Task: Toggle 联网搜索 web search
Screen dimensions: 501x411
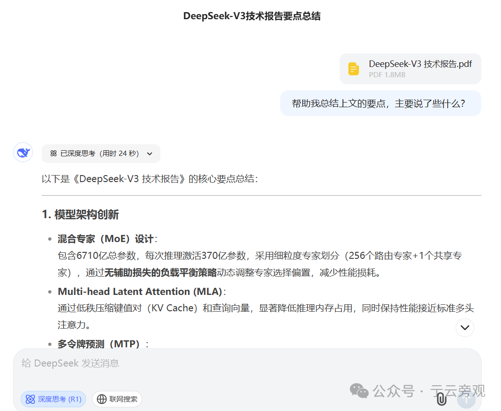Action: coord(117,399)
